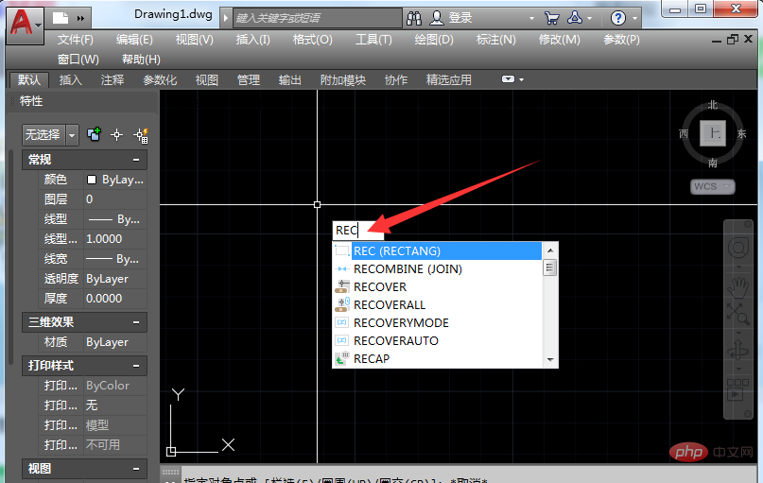Collapse the 打印样式 properties section
The height and width of the screenshot is (483, 763).
point(136,365)
